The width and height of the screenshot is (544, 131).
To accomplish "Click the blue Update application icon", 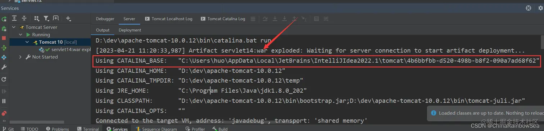I will point(4,57).
